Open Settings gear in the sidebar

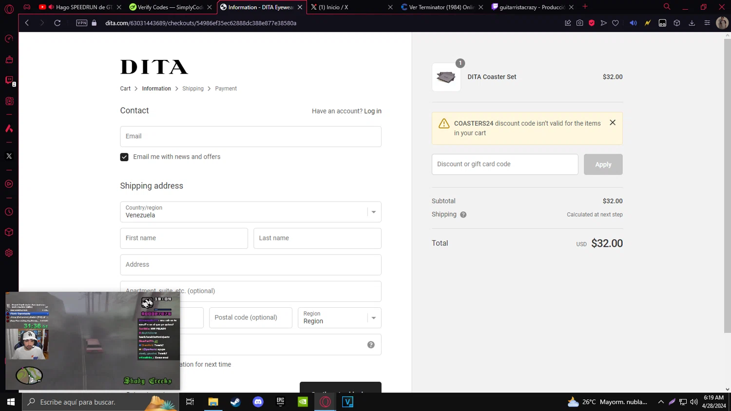(x=9, y=253)
